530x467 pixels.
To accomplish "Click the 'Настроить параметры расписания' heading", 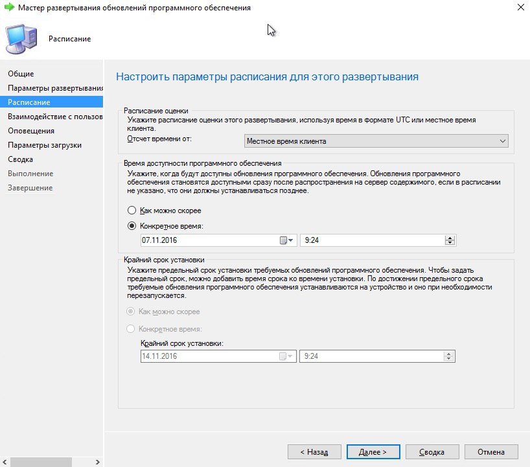I will 267,76.
